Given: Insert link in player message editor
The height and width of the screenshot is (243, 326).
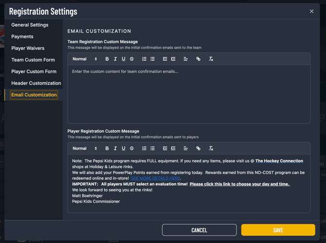Looking at the screenshot, I should click(x=198, y=148).
